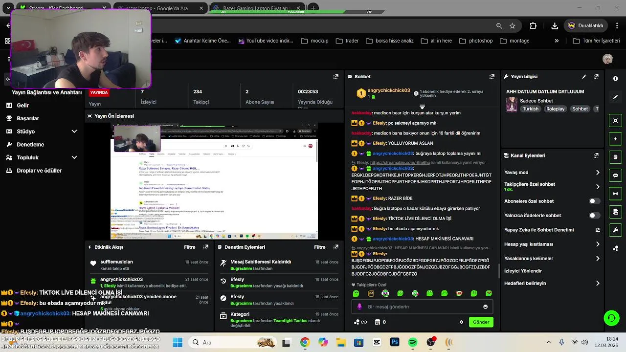Switch to razer laptop Google search tab

click(161, 8)
